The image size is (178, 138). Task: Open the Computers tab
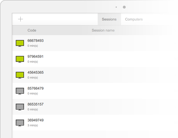pyautogui.click(x=134, y=19)
